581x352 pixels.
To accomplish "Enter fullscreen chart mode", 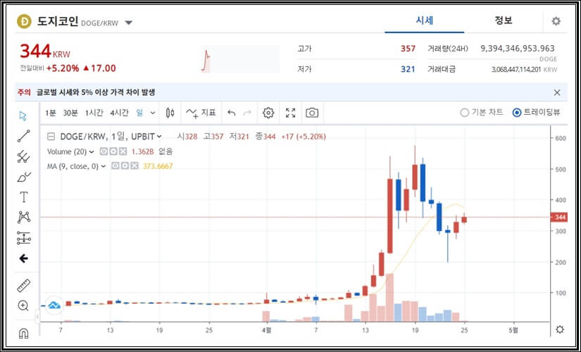I will point(290,113).
